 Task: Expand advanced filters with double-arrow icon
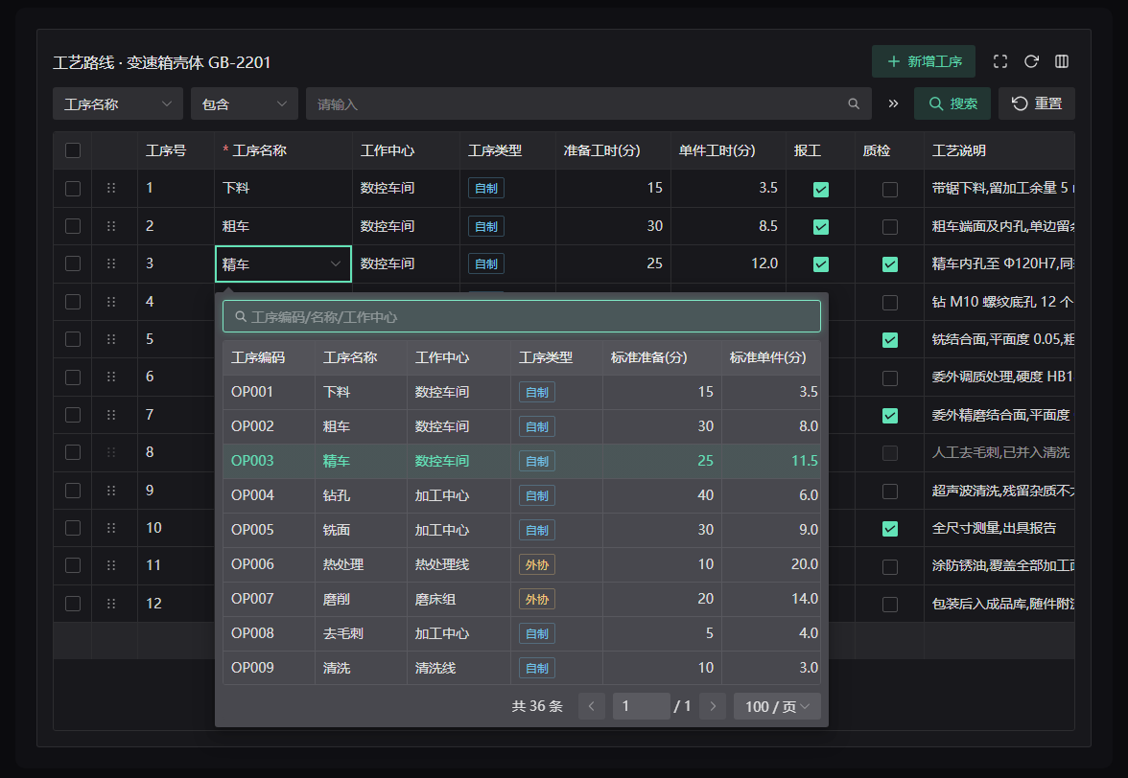(x=893, y=104)
